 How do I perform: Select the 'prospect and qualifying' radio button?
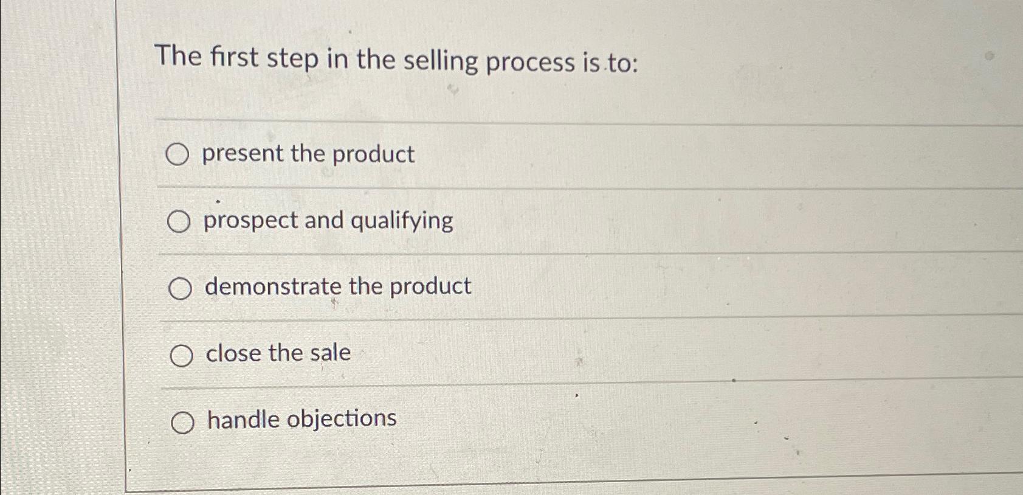click(181, 222)
